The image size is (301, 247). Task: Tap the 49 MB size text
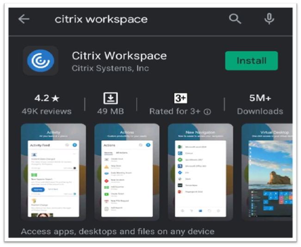pyautogui.click(x=111, y=111)
